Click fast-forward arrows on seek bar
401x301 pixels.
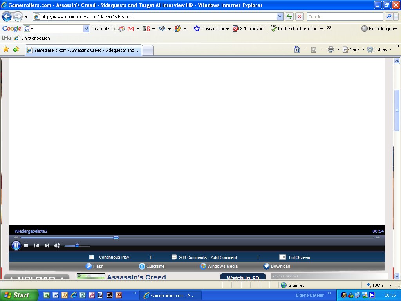pos(378,238)
